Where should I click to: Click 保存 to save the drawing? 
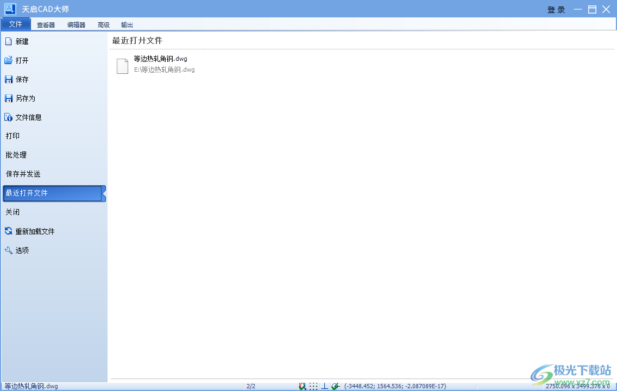pyautogui.click(x=54, y=79)
